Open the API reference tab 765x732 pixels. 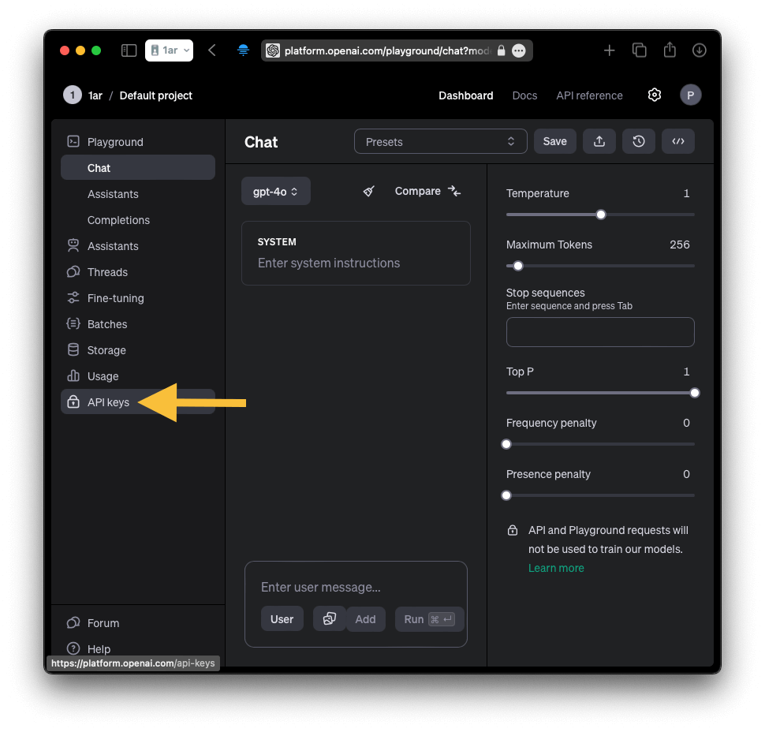pos(589,95)
